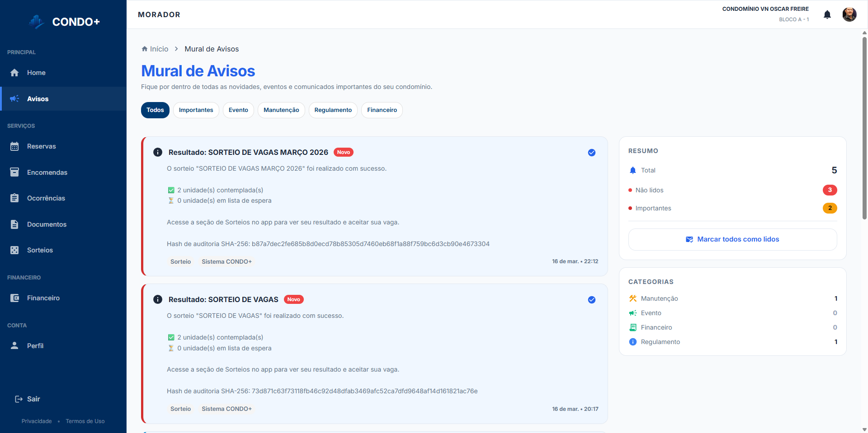This screenshot has height=433, width=868.
Task: Open Encomendas in the sidebar
Action: [47, 172]
